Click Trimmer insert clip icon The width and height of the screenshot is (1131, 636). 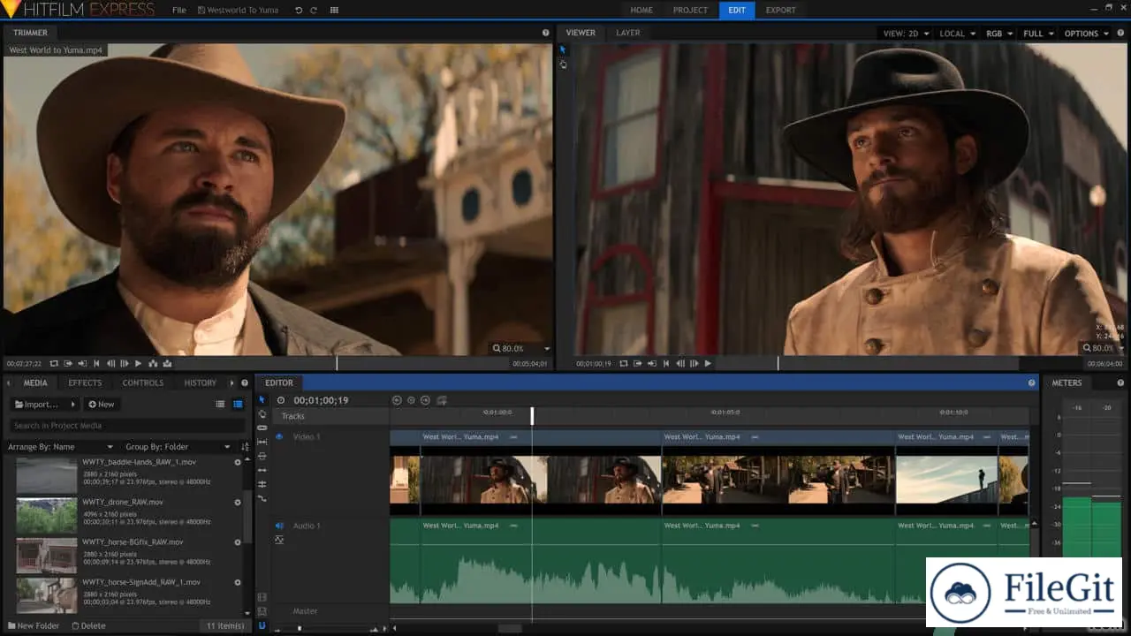pos(153,363)
